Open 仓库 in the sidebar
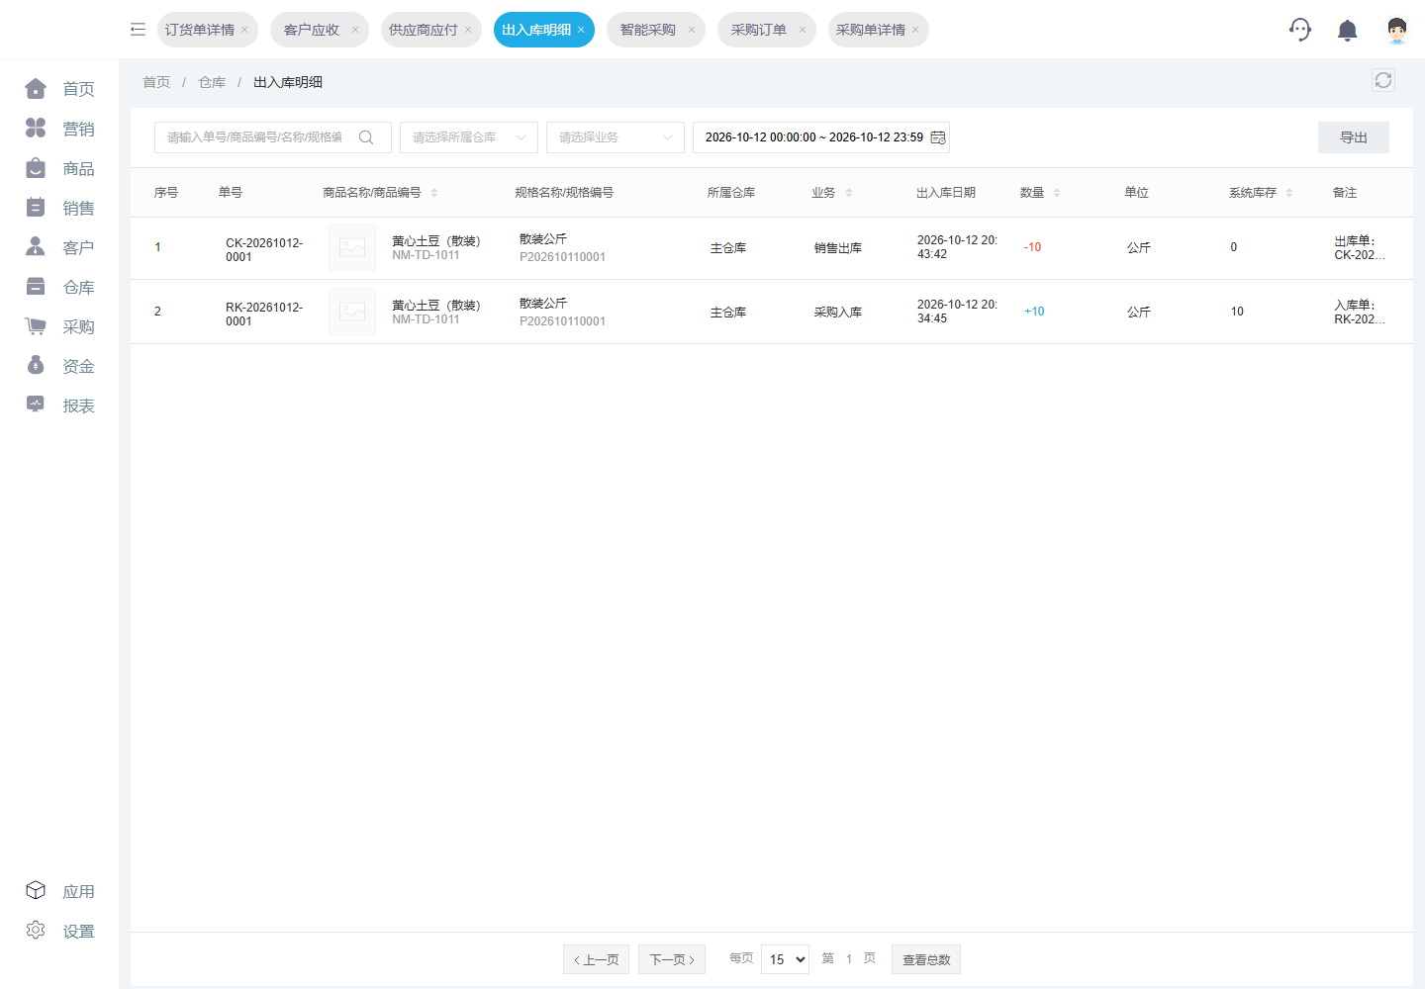Viewport: 1425px width, 989px height. (59, 287)
